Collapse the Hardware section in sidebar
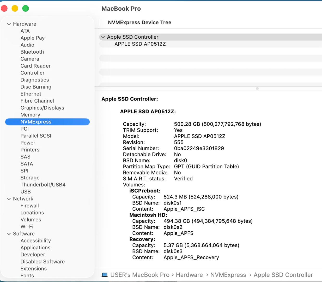 (9, 24)
